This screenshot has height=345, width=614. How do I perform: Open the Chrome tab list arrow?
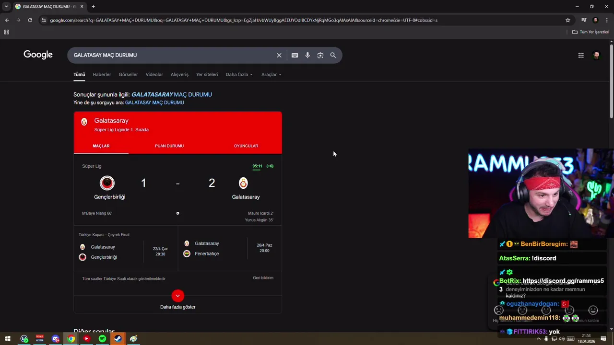click(6, 7)
